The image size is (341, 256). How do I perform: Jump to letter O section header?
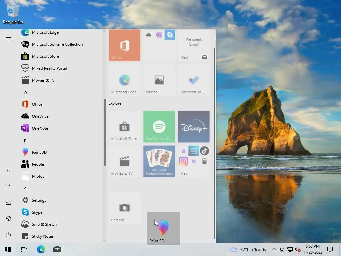point(25,93)
